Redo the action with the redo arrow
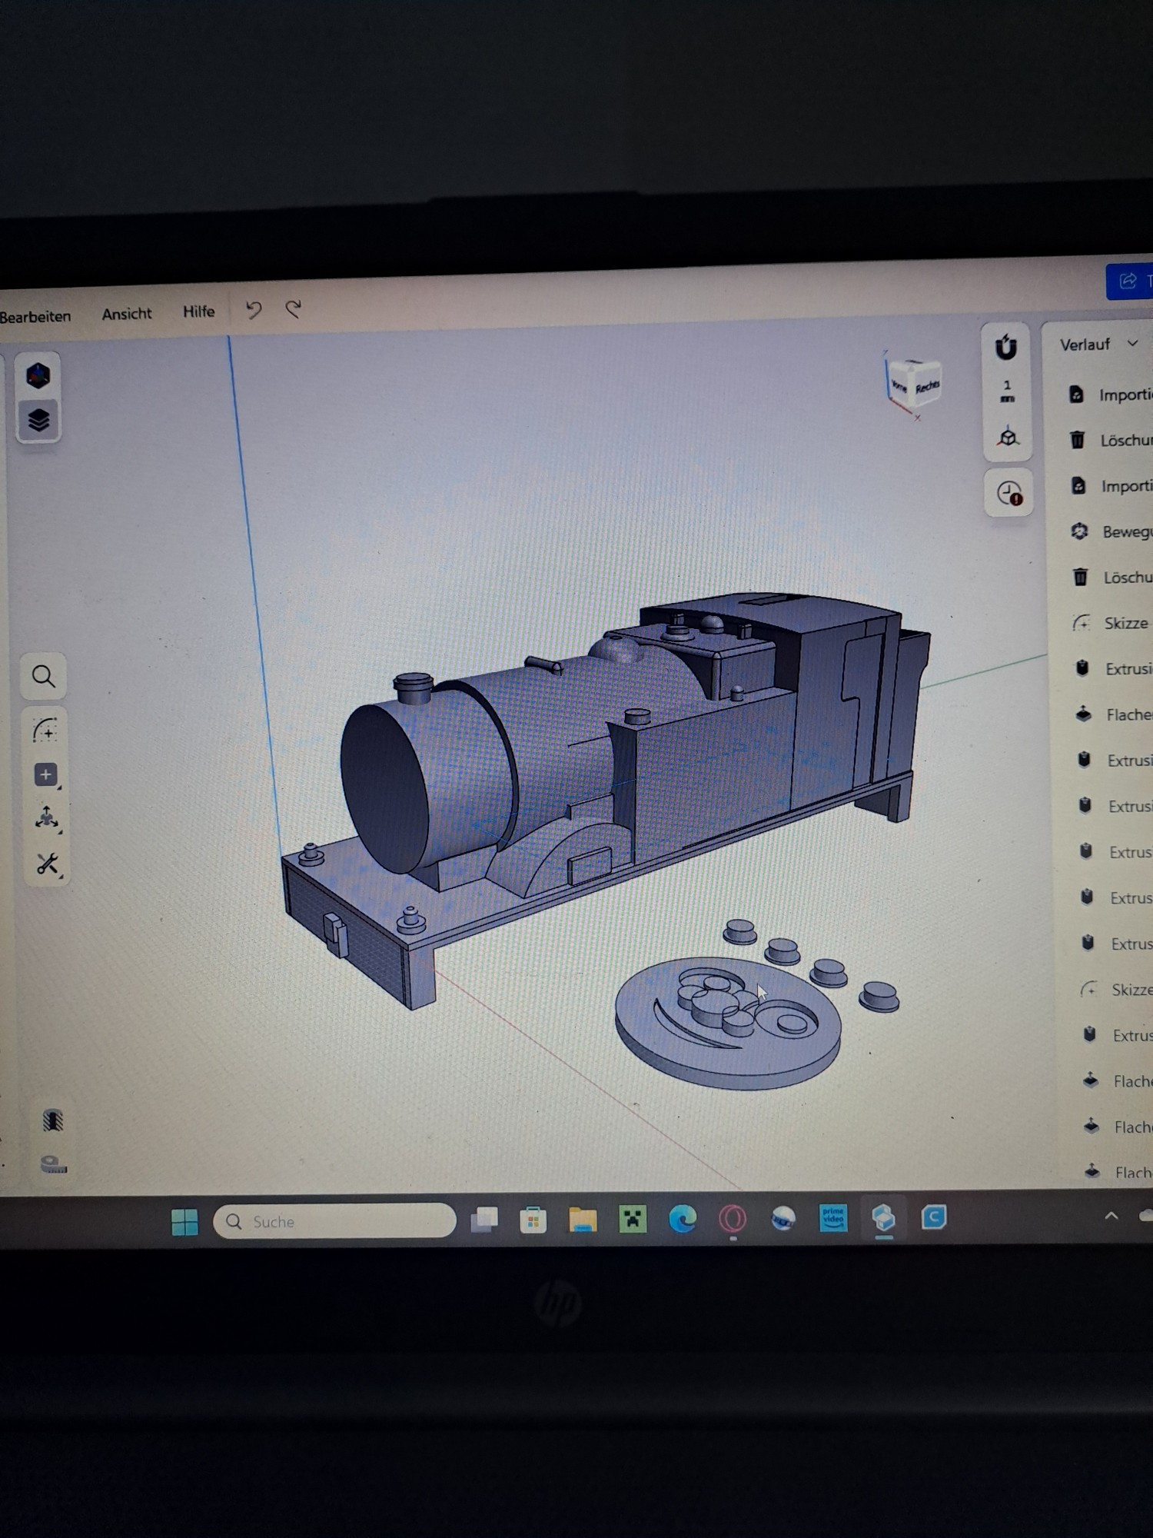Viewport: 1153px width, 1538px height. tap(294, 309)
